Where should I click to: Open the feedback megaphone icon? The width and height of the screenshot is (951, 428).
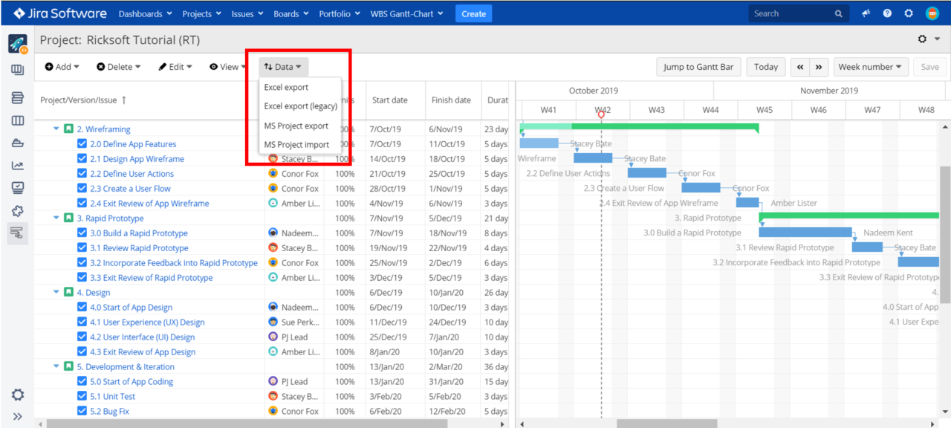click(x=866, y=13)
